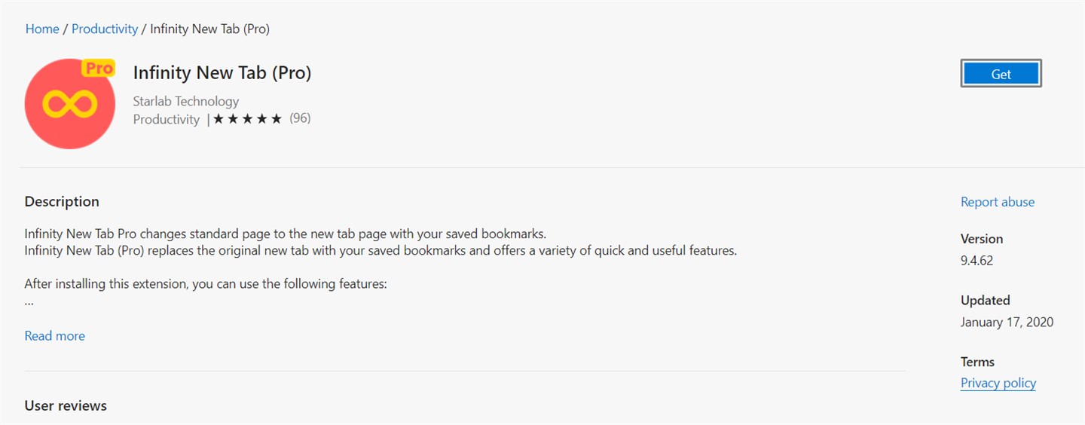
Task: Click the fourth rating star
Action: pyautogui.click(x=261, y=119)
